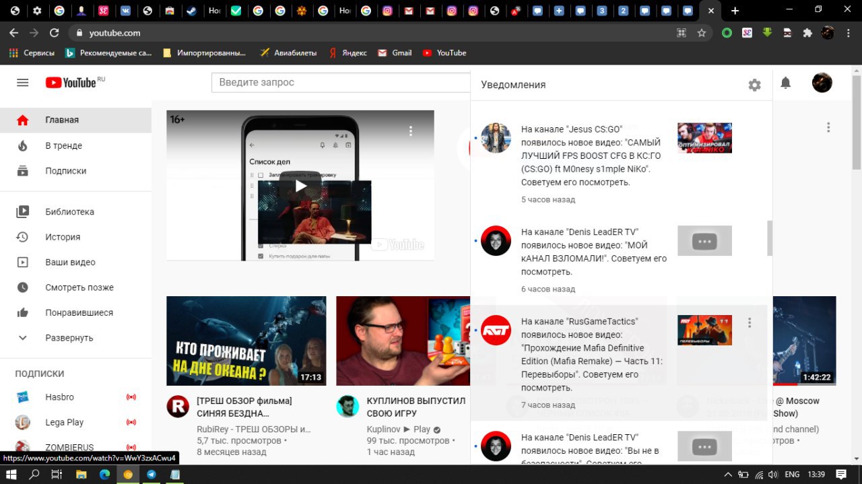The width and height of the screenshot is (862, 484).
Task: Open В тренде section
Action: tap(75, 145)
